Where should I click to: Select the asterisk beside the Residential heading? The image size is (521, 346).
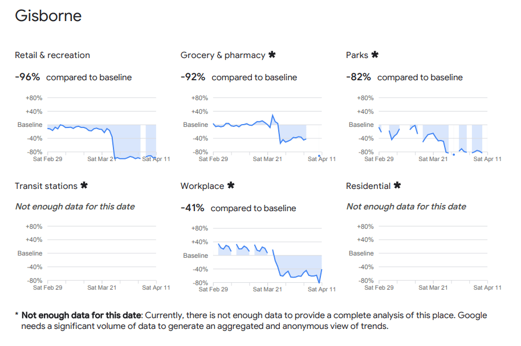pos(397,186)
